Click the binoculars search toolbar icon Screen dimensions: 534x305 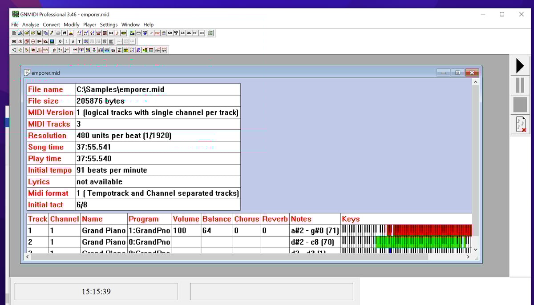pyautogui.click(x=65, y=33)
